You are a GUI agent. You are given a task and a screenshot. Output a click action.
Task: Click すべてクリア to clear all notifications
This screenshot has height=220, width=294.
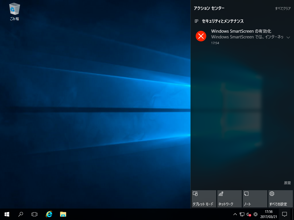point(283,9)
